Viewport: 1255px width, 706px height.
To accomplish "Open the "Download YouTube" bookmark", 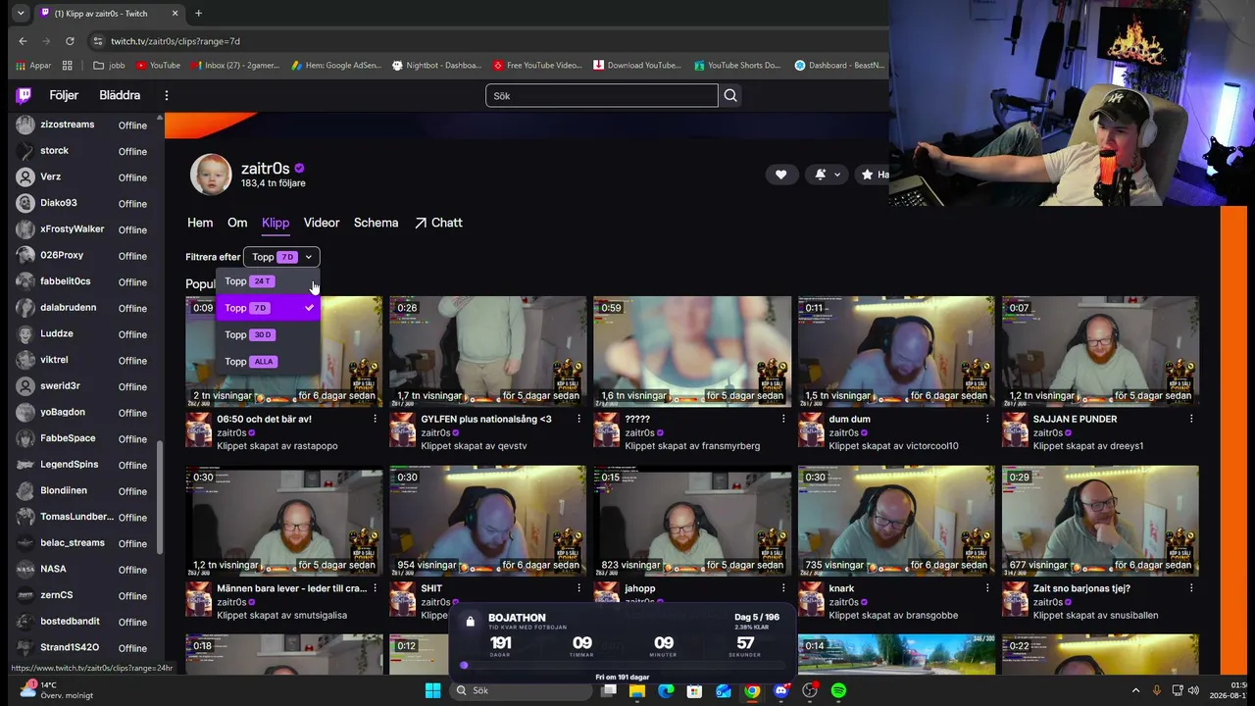I will (637, 66).
